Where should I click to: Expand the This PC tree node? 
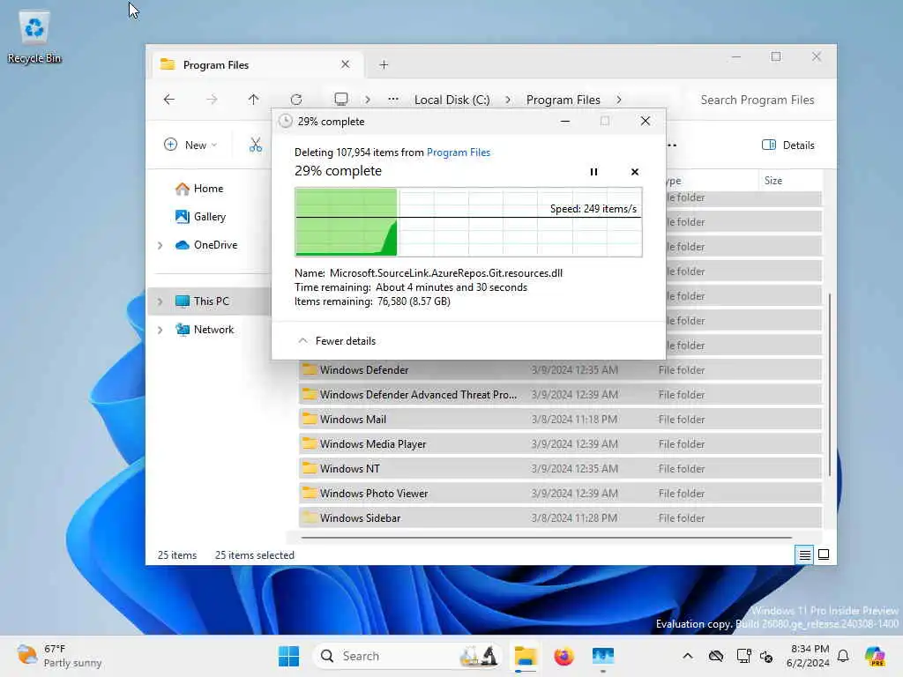[160, 301]
